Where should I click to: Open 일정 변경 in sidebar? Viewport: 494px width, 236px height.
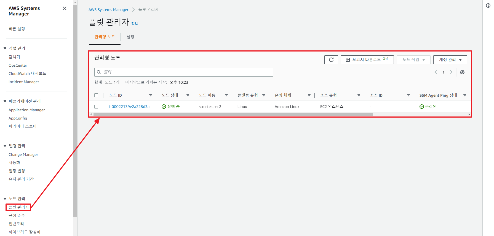coord(17,171)
